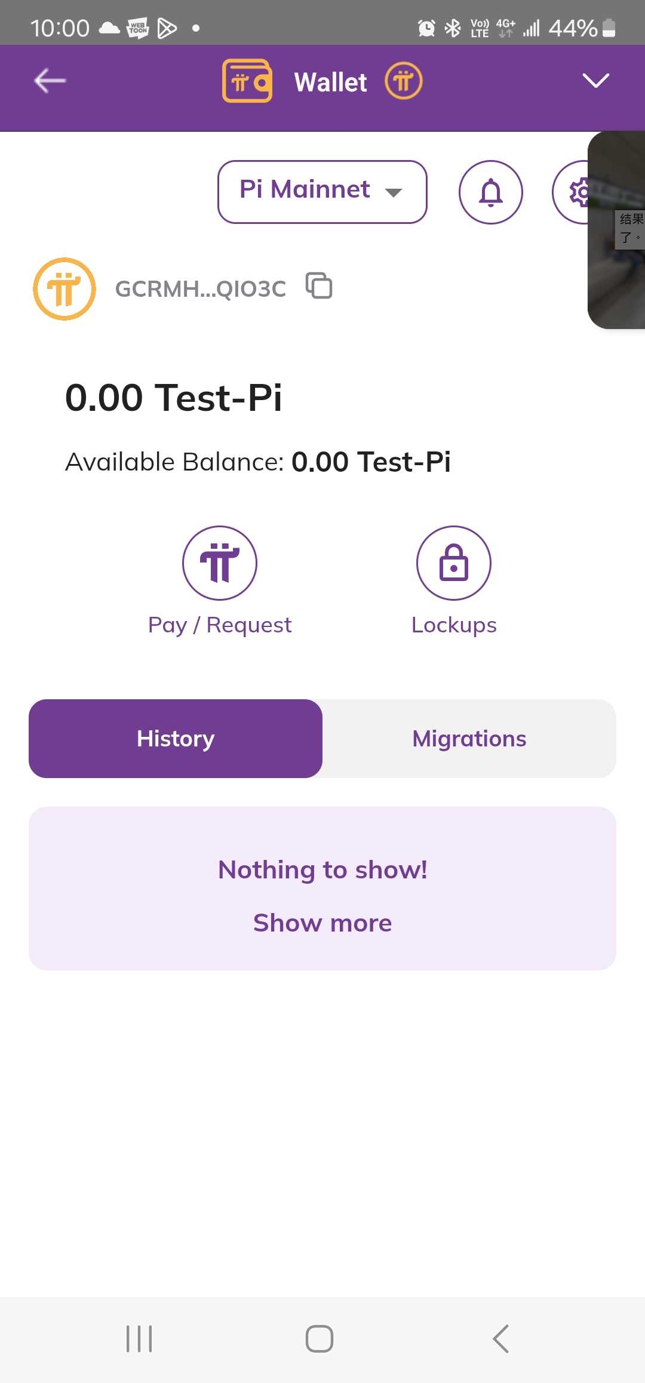This screenshot has height=1383, width=645.
Task: Tap the Lockups label
Action: tap(454, 625)
